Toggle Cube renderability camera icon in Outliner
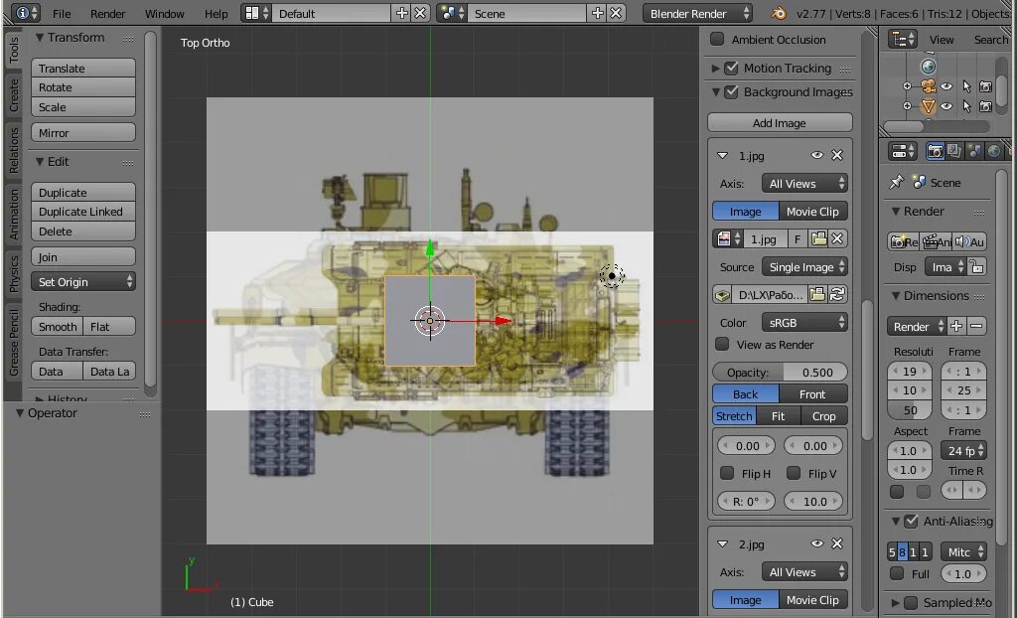This screenshot has width=1017, height=618. (x=985, y=105)
